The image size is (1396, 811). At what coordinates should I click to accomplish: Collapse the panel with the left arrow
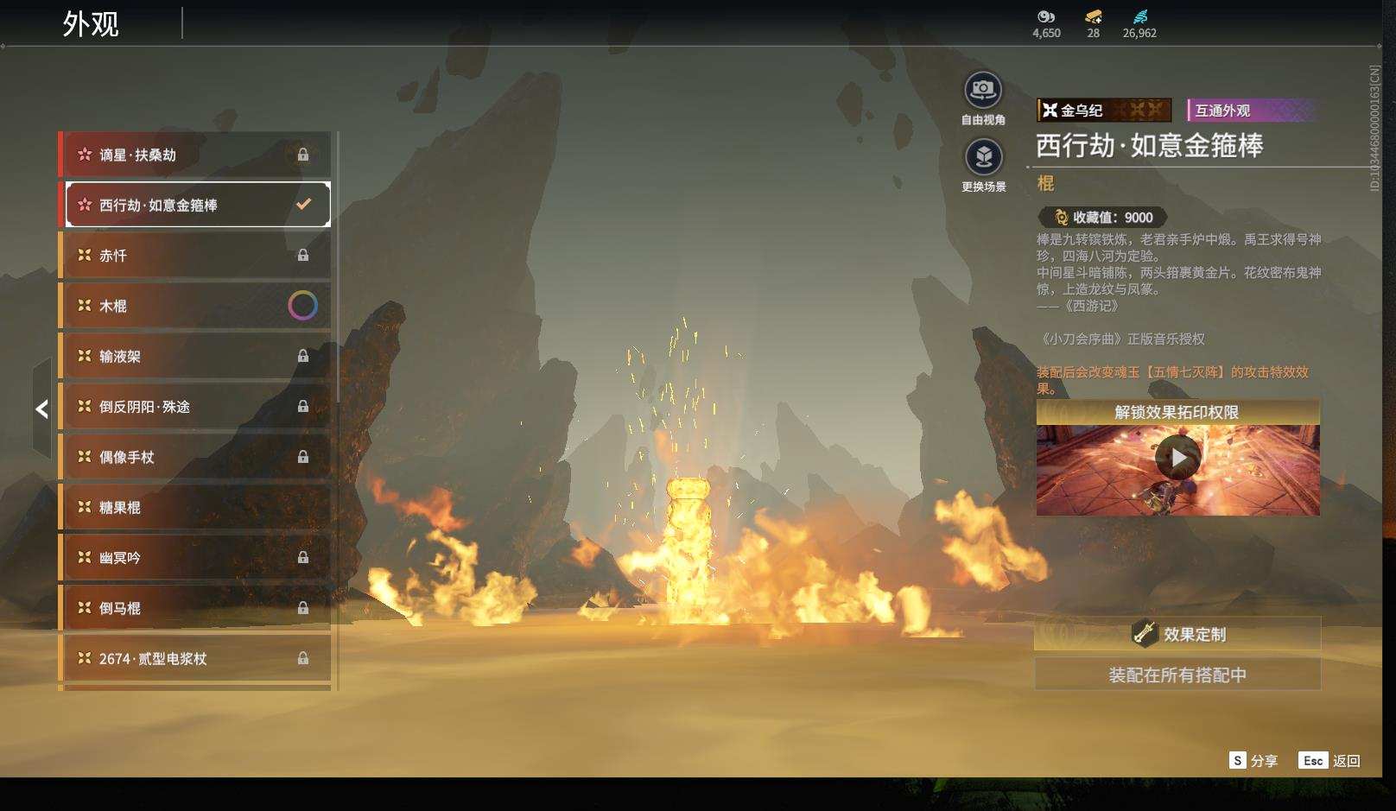(x=41, y=409)
